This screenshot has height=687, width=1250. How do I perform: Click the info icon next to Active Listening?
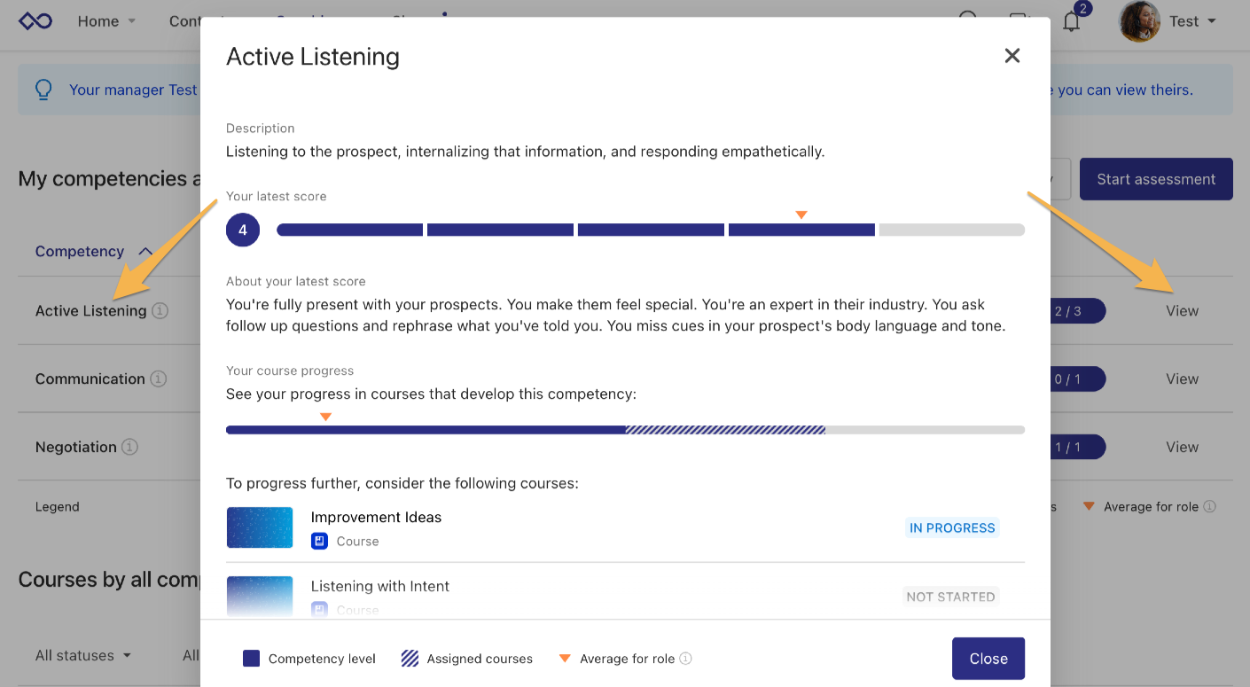pos(160,311)
